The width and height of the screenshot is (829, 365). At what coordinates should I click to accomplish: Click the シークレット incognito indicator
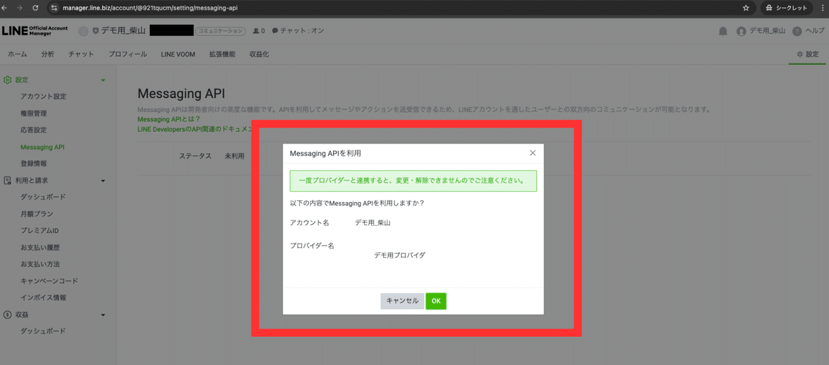pos(787,8)
